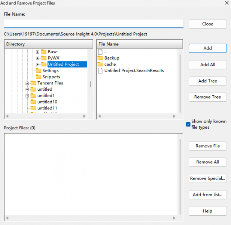Click File Name pane left scroll arrow
This screenshot has width=231, height=225.
pyautogui.click(x=100, y=116)
